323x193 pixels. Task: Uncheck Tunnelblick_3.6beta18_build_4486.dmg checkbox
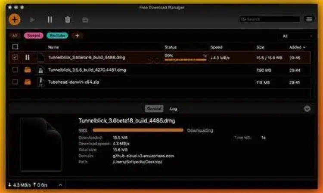pos(15,57)
